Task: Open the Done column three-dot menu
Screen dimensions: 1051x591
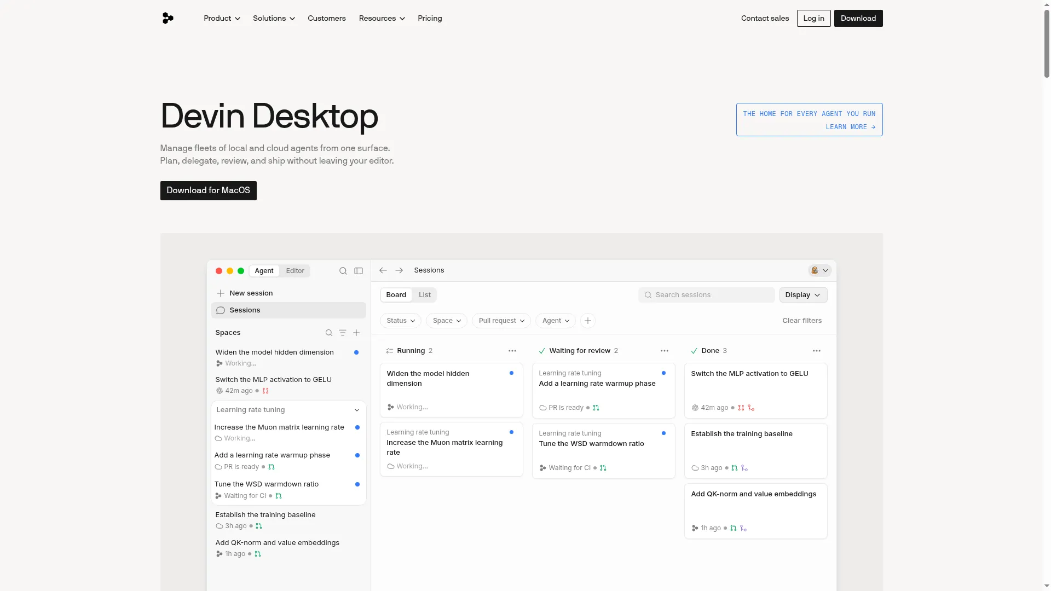Action: (817, 351)
